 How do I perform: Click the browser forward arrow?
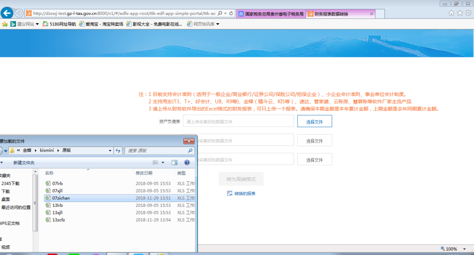[19, 13]
